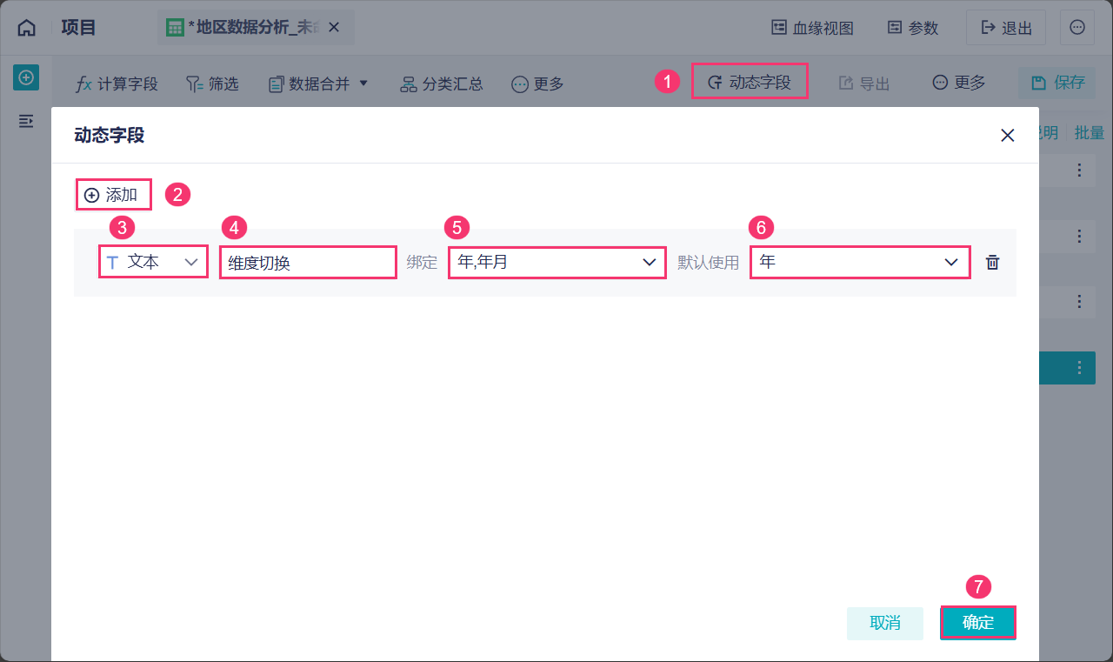1113x662 pixels.
Task: Delete the 维度切换 row with trash icon
Action: (x=992, y=262)
